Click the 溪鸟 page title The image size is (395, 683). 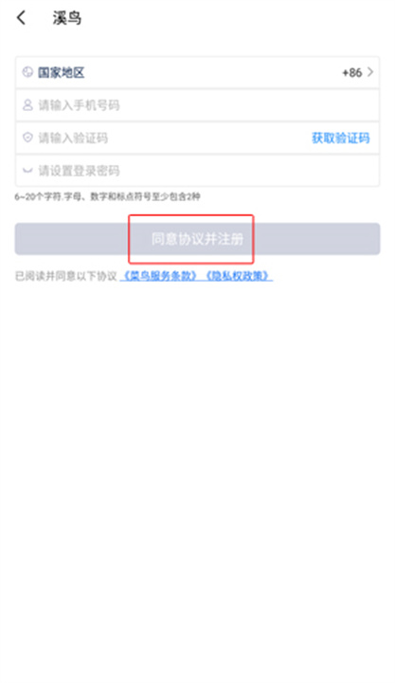point(67,18)
